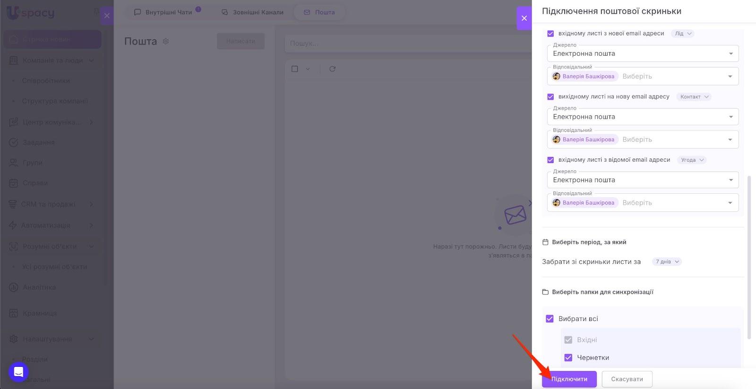Click the Центр комунікацій sidebar icon

point(13,122)
